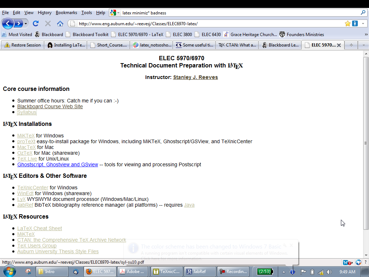Open the Edit menu

tap(17, 13)
